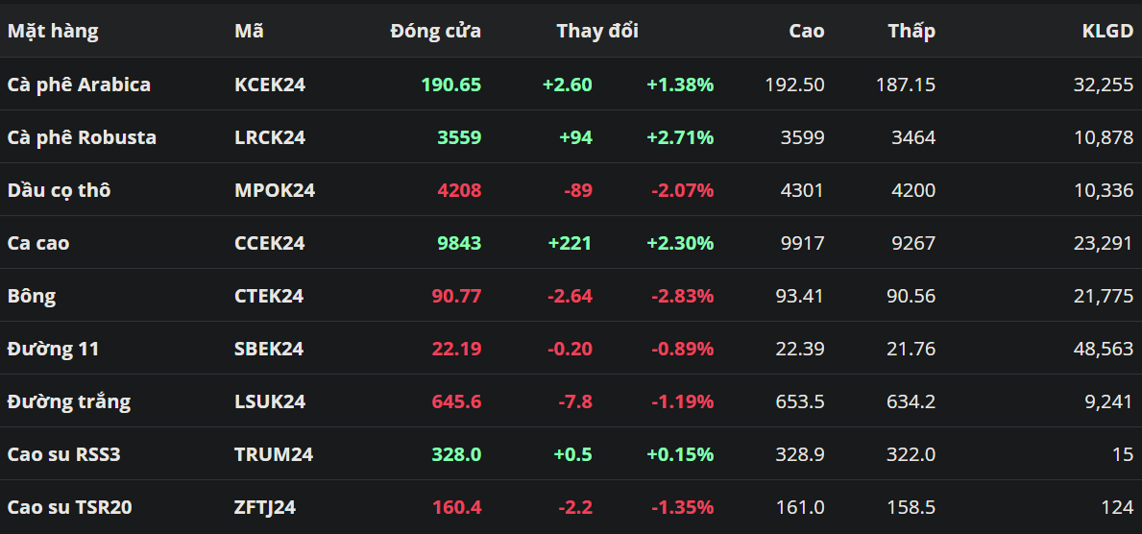
Task: Click the Dầu cọ thô row name
Action: 59,190
